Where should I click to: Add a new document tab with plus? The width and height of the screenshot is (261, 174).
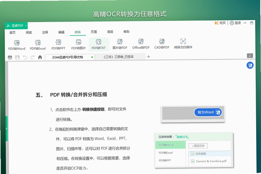tap(148, 56)
